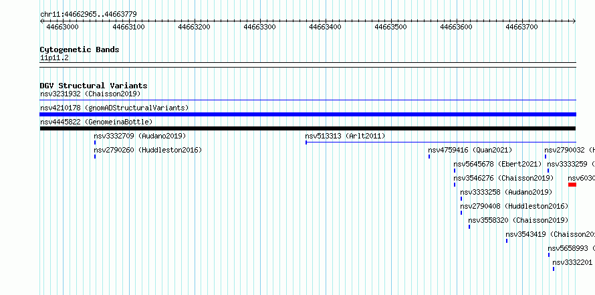Open nsv3546276 (Chaisson2019) label

pos(503,178)
